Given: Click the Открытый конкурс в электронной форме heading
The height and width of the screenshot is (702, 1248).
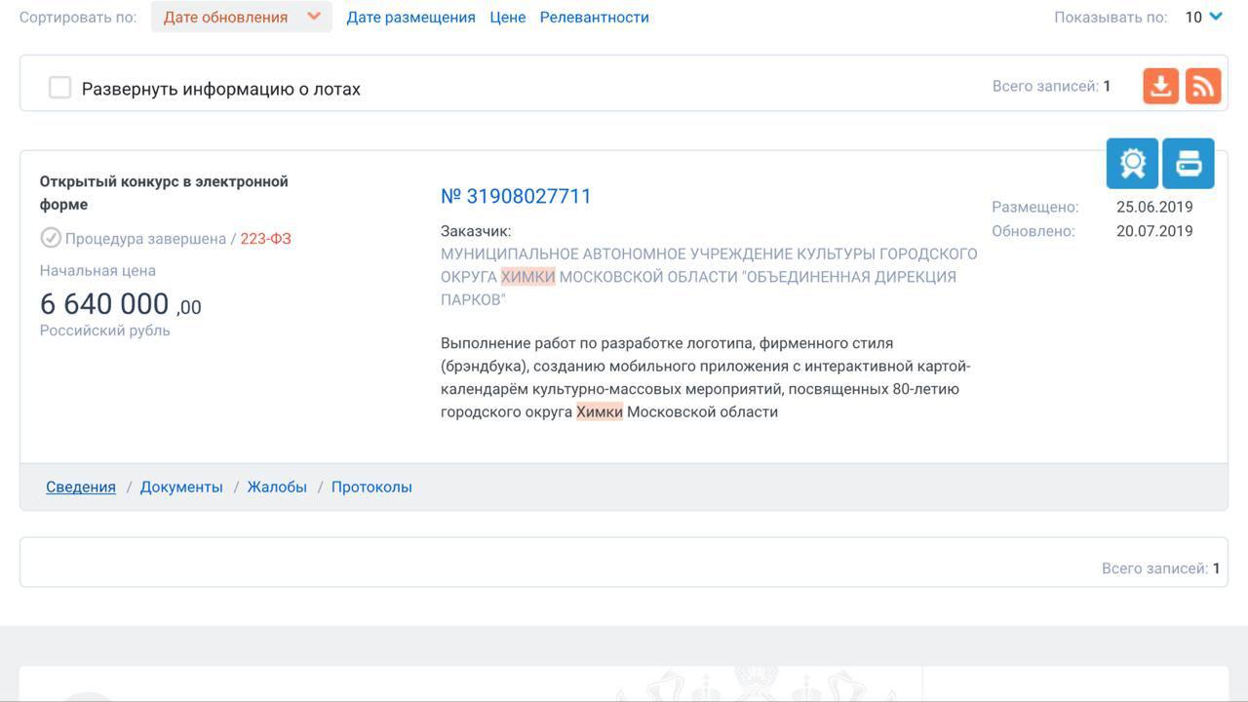Looking at the screenshot, I should (164, 193).
